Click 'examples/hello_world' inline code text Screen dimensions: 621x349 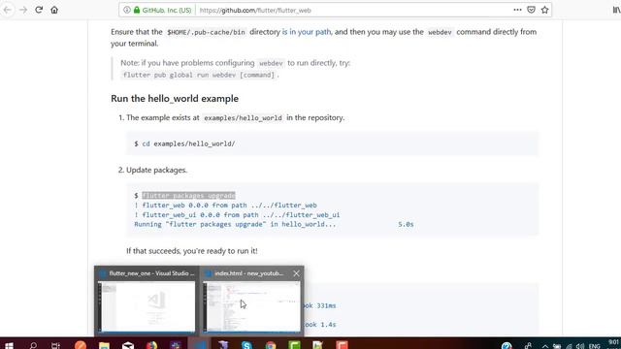click(243, 118)
